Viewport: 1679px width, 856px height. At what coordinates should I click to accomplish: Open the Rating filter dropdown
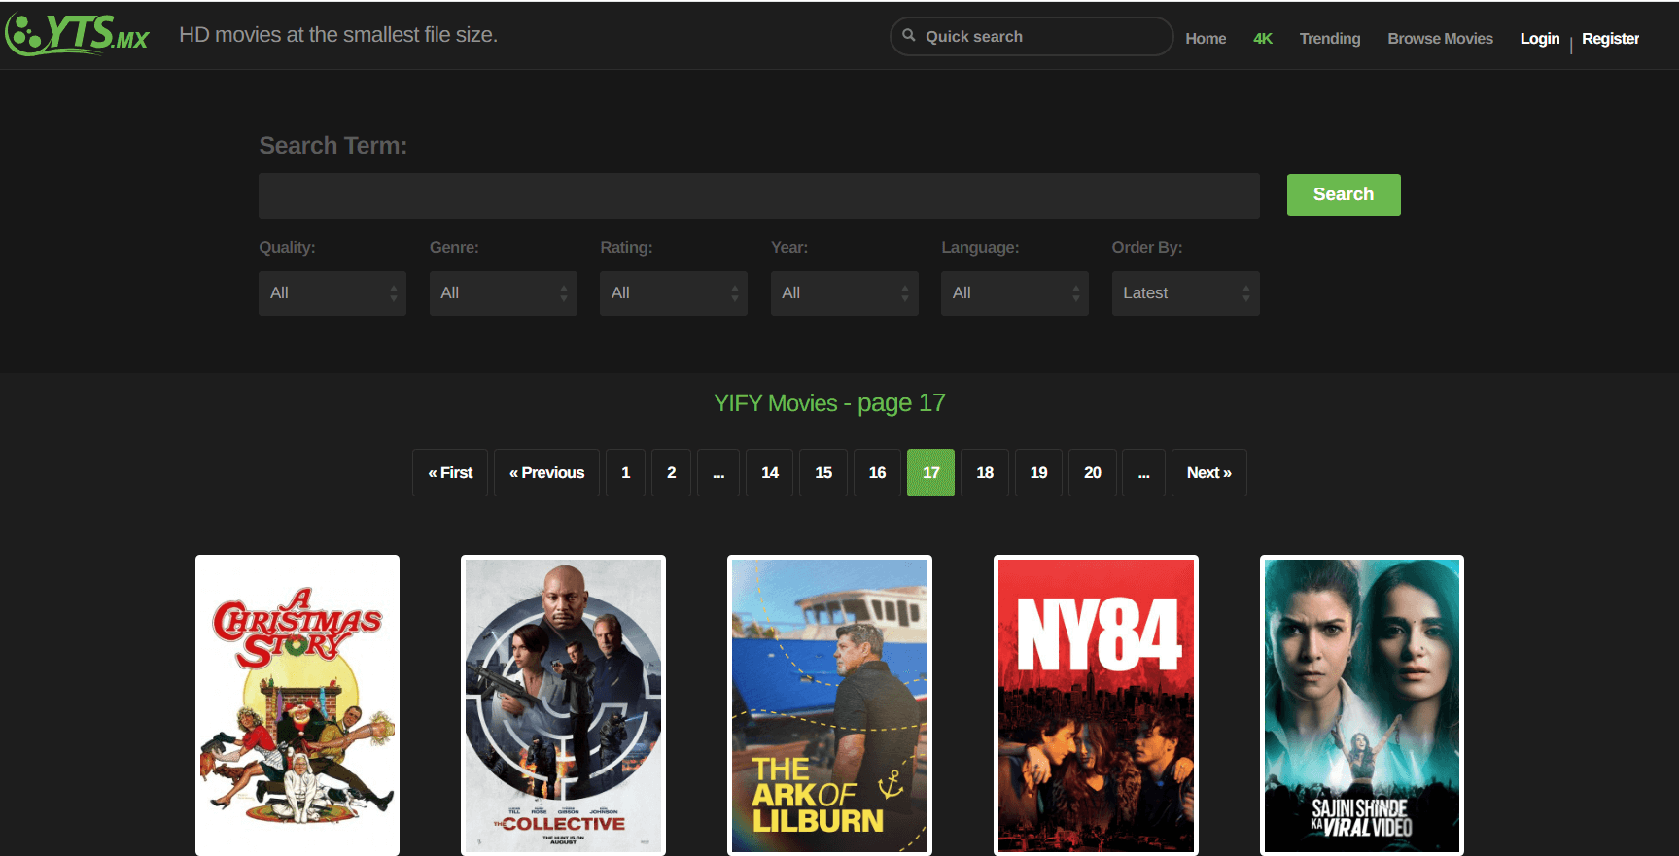pos(673,293)
